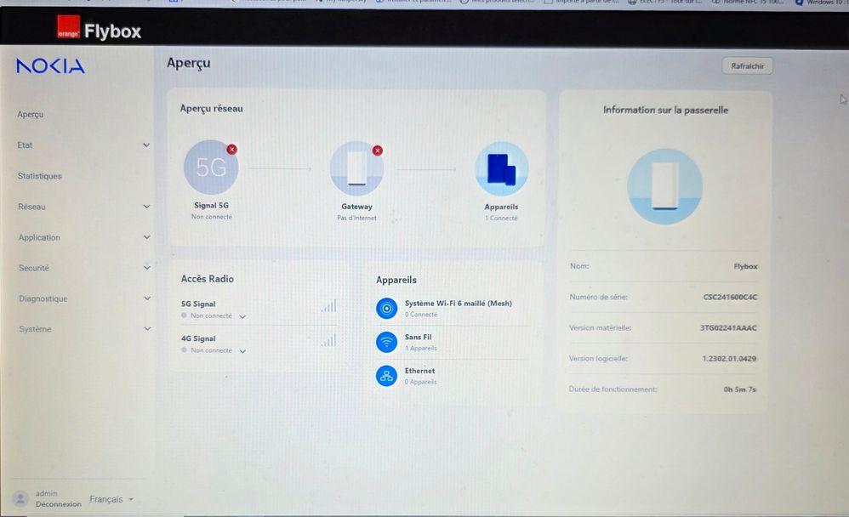Image resolution: width=849 pixels, height=517 pixels.
Task: Open the Français language dropdown
Action: point(111,499)
